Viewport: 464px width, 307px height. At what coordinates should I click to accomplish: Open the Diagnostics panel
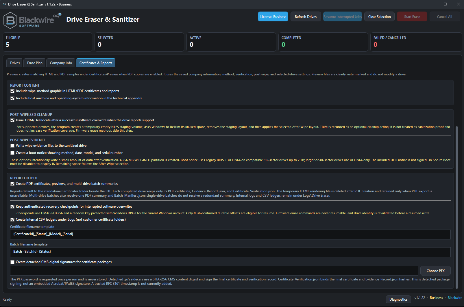(x=398, y=299)
